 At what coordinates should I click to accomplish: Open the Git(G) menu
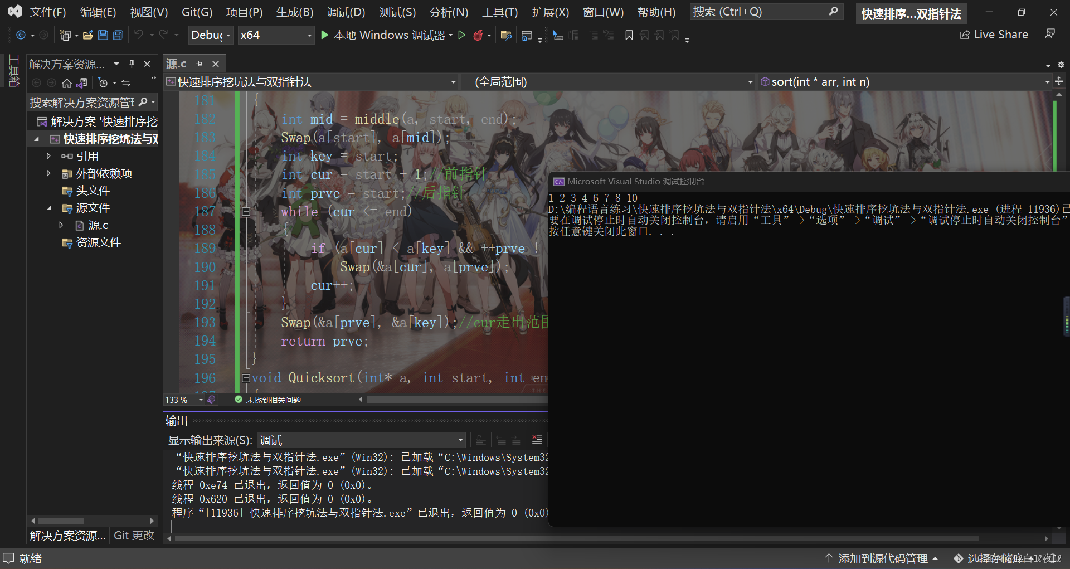click(x=197, y=12)
